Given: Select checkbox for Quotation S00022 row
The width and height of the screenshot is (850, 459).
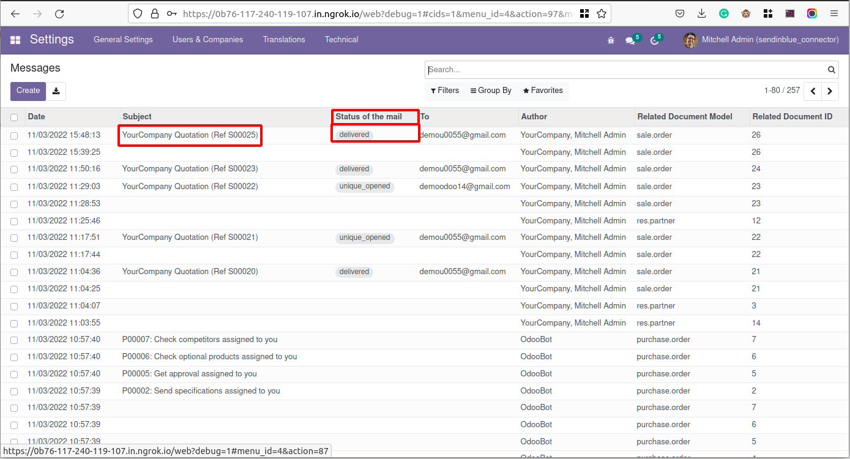Looking at the screenshot, I should (x=14, y=187).
